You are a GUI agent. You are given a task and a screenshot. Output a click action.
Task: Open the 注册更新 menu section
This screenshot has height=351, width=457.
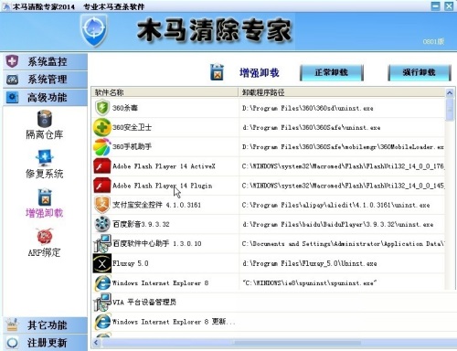[x=45, y=343]
